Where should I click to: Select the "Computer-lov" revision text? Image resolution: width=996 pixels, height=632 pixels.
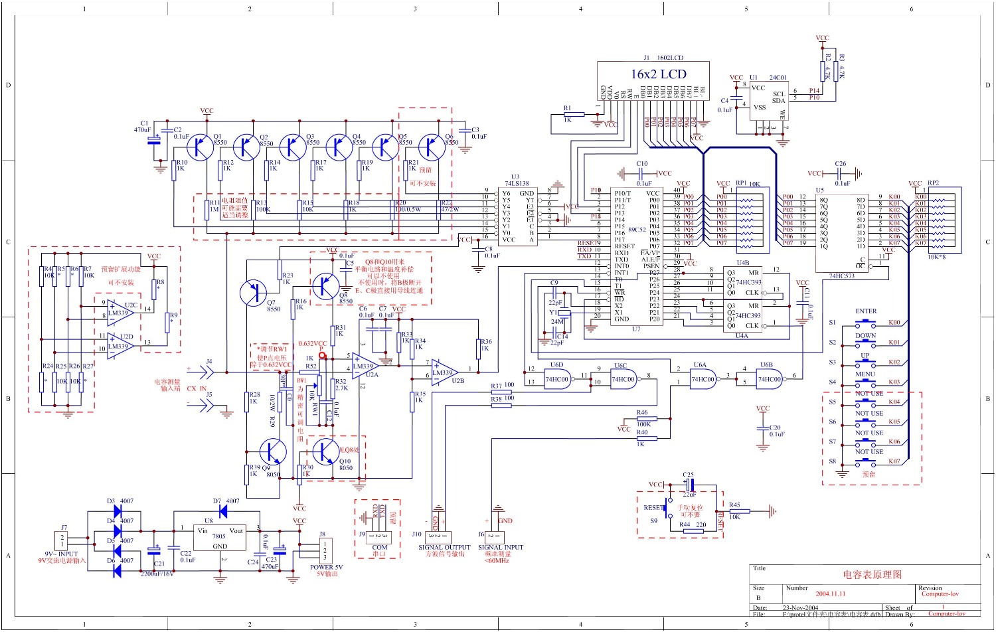(940, 594)
